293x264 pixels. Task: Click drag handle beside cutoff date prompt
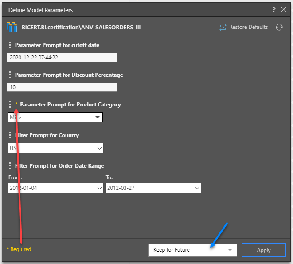point(10,45)
